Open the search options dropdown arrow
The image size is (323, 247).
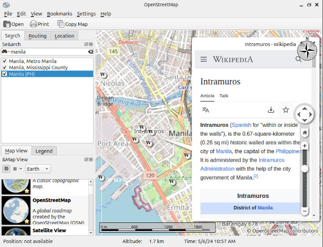[x=9, y=52]
